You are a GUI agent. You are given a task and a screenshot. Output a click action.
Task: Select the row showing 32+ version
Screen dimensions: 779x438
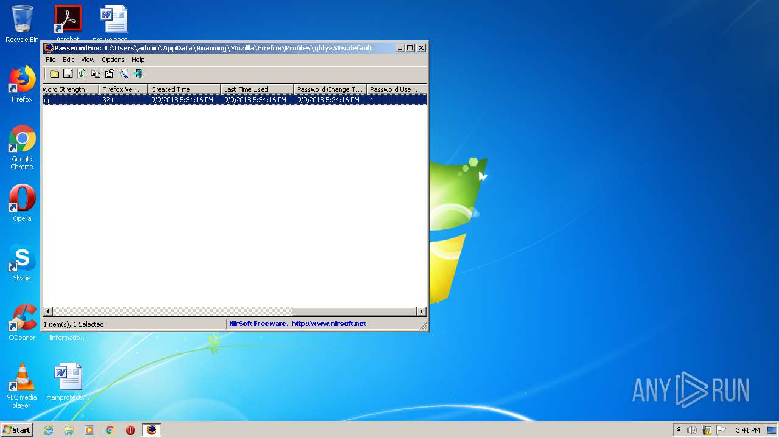[x=234, y=100]
